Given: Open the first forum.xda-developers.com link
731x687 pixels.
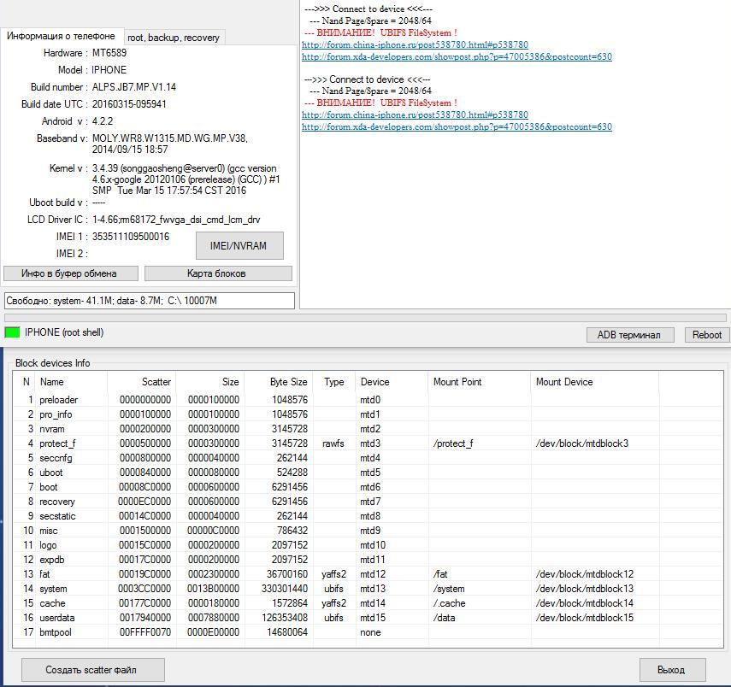Looking at the screenshot, I should [457, 57].
